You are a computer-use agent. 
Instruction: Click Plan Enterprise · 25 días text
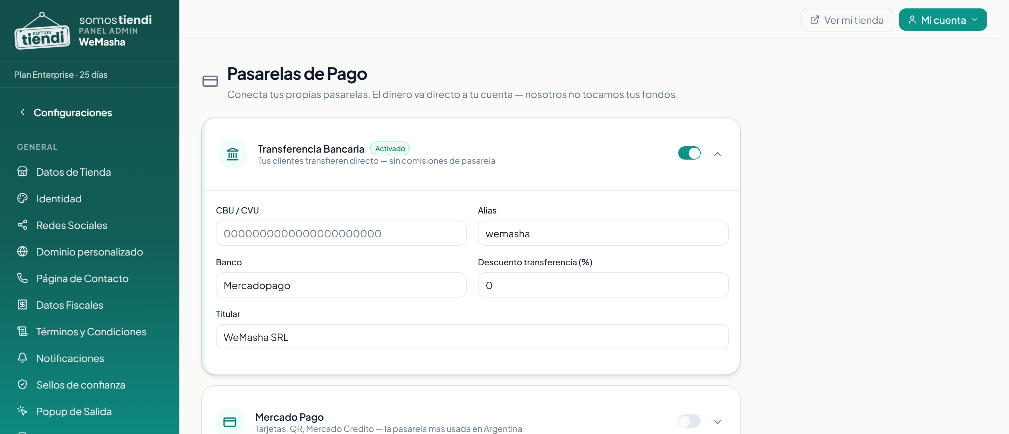(x=61, y=74)
